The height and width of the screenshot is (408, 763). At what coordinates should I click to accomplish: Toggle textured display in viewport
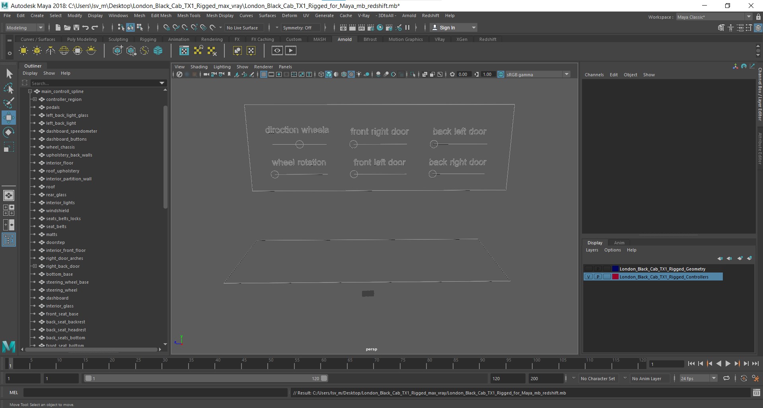351,74
